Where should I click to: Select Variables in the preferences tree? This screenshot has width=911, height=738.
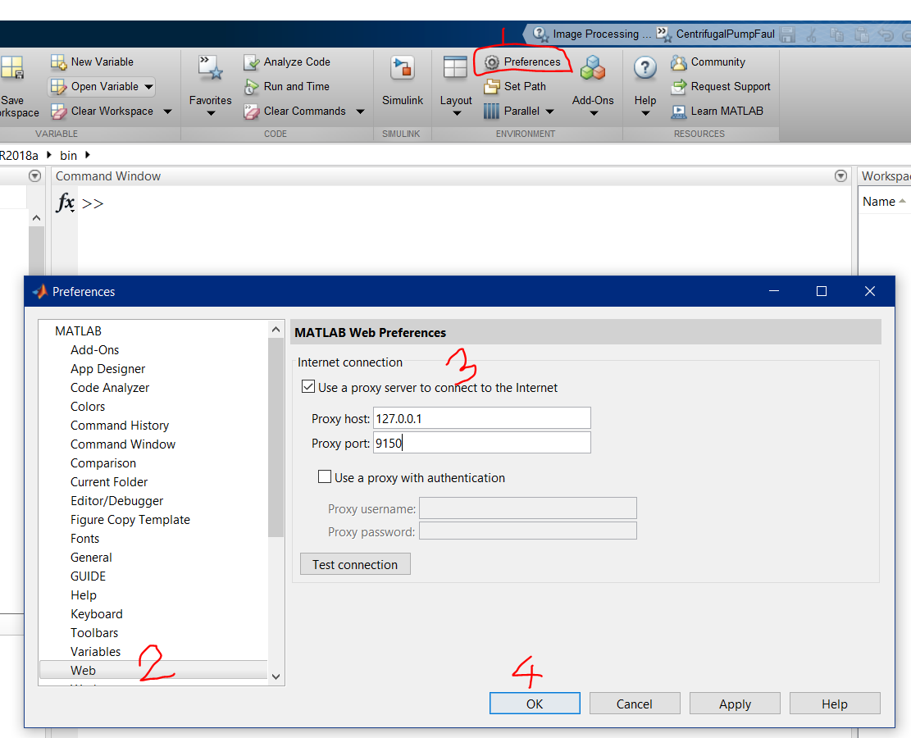(x=95, y=651)
